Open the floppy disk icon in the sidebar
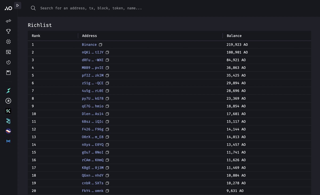This screenshot has width=320, height=195. [x=9, y=73]
